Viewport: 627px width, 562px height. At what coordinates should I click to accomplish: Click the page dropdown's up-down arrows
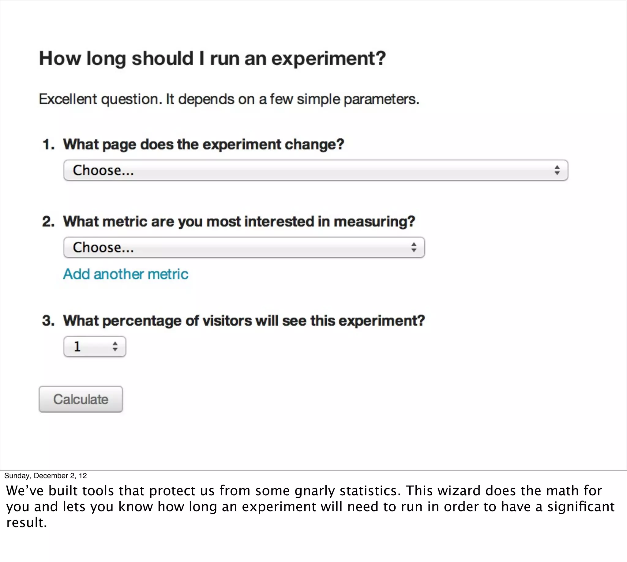[557, 170]
